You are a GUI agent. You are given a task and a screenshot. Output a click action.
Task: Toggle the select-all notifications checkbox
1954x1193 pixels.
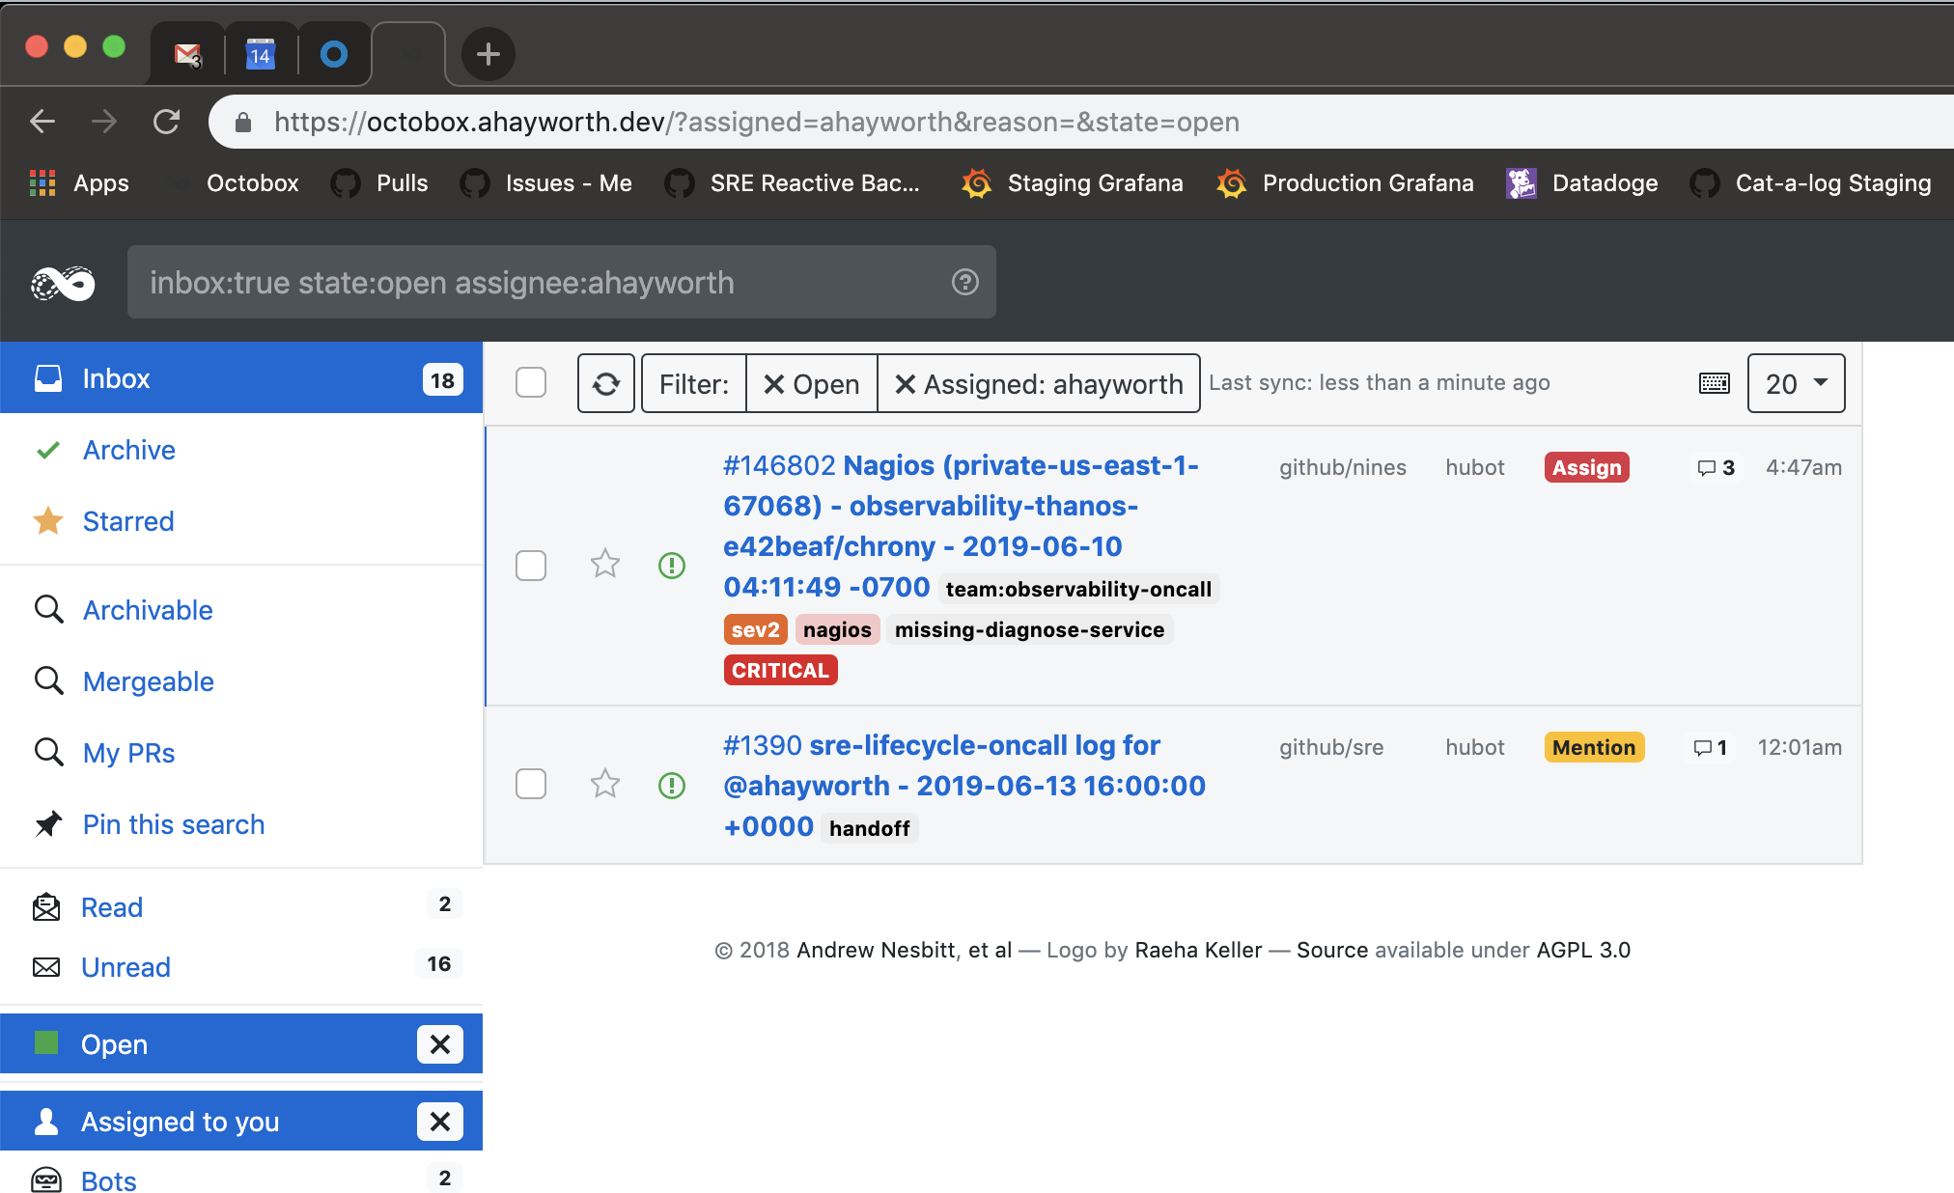[x=531, y=383]
